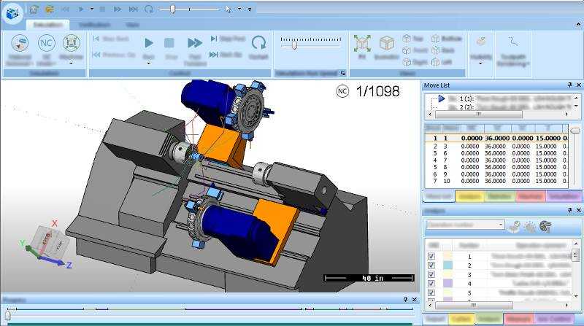Open the Toolpath Rendering tool
The height and width of the screenshot is (326, 584).
click(514, 42)
